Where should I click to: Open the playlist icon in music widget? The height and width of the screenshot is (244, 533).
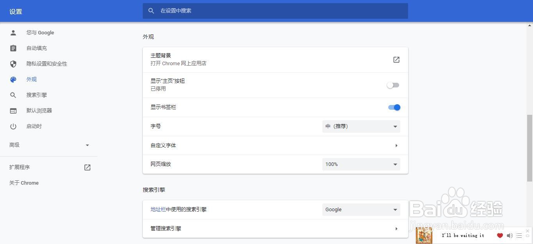519,235
